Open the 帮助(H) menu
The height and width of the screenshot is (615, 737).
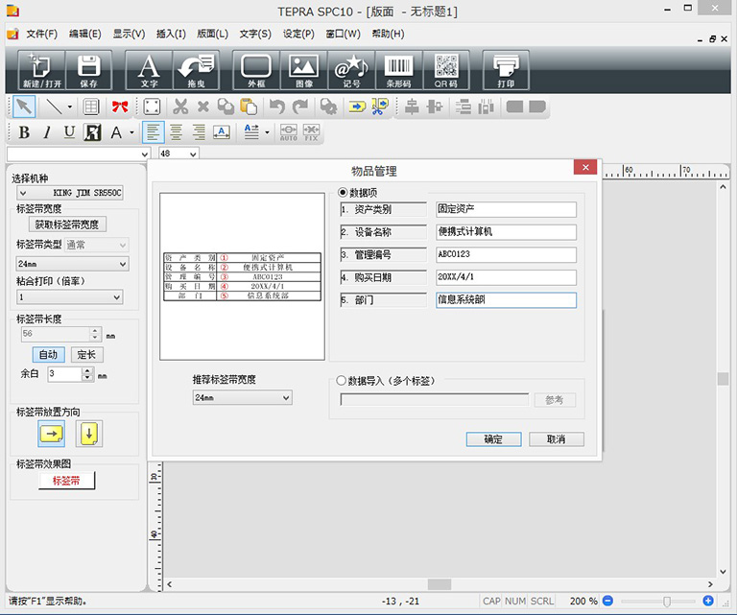tap(388, 34)
